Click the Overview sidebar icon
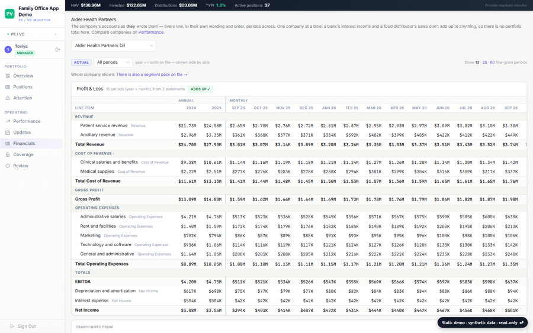The height and width of the screenshot is (333, 533). [x=8, y=76]
